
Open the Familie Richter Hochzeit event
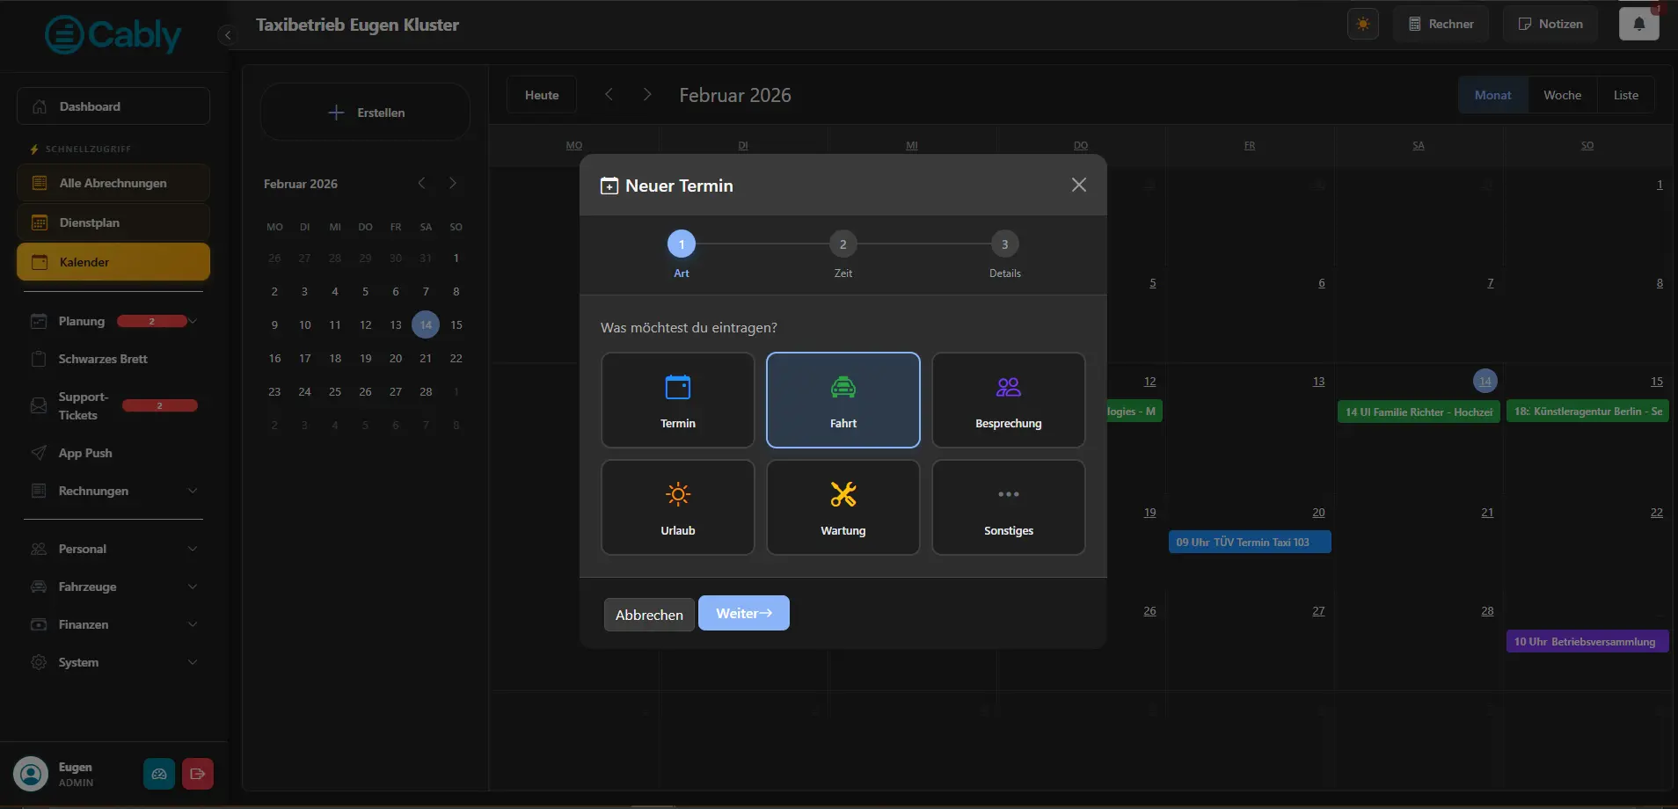[x=1419, y=412]
